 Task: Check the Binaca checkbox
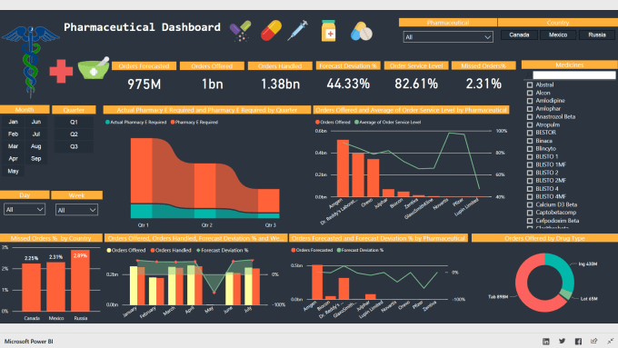(530, 141)
